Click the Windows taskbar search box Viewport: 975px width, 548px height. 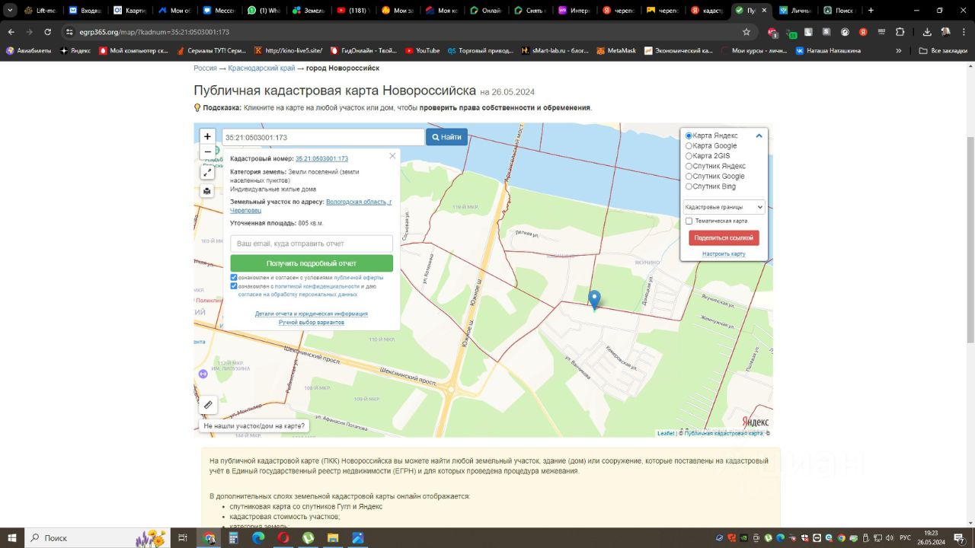[x=97, y=538]
